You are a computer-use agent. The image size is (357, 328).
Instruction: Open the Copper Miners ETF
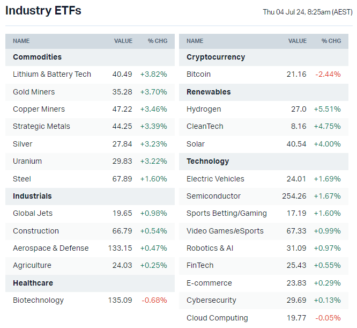[x=39, y=109]
